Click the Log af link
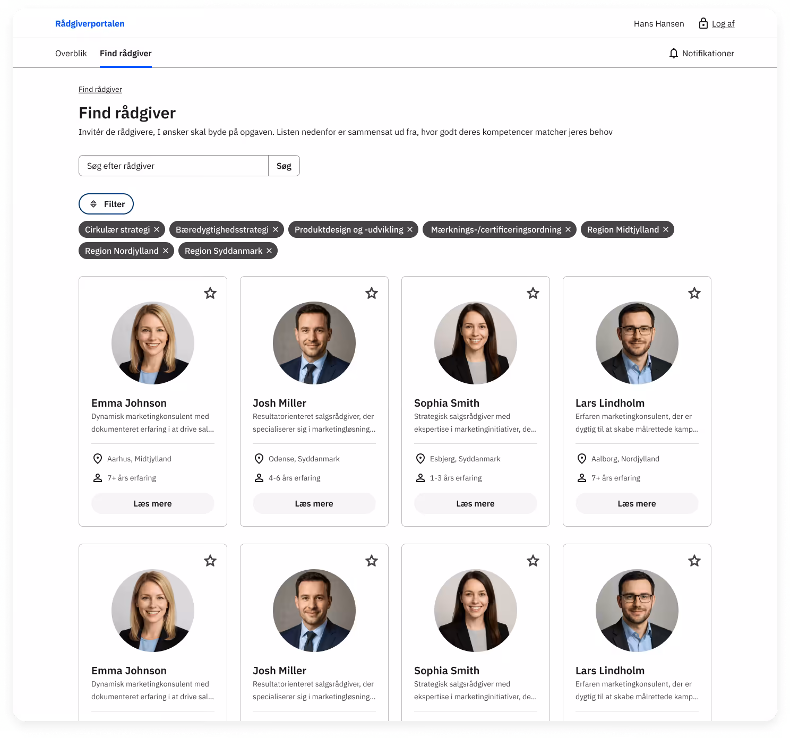 (723, 23)
